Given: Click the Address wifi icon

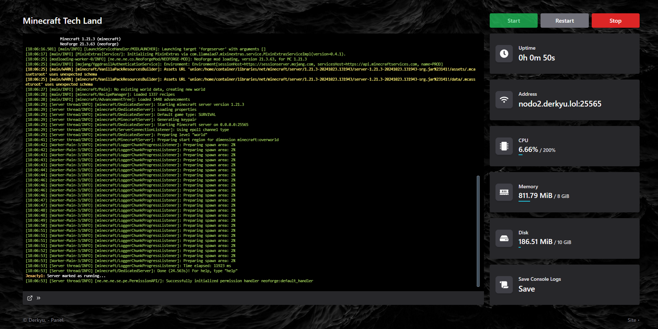Looking at the screenshot, I should tap(504, 100).
